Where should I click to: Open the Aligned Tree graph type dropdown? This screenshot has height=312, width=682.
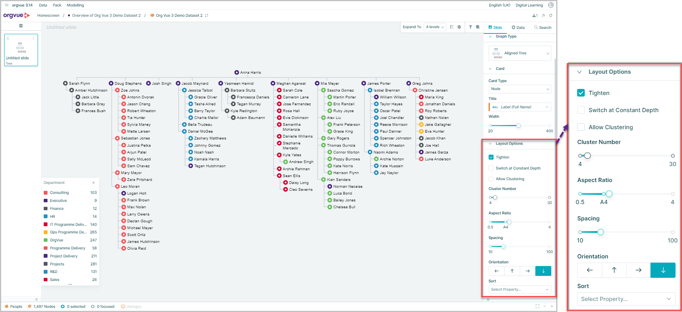(520, 53)
